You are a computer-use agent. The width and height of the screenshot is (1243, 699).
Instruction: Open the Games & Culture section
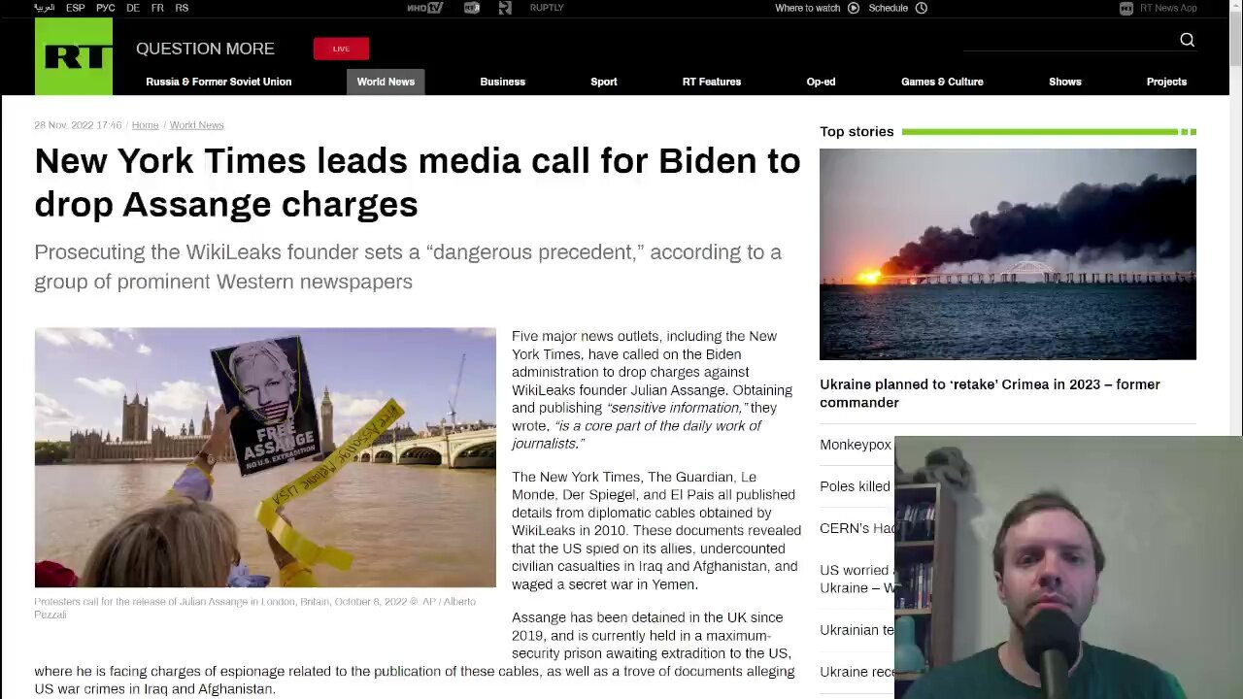942,82
